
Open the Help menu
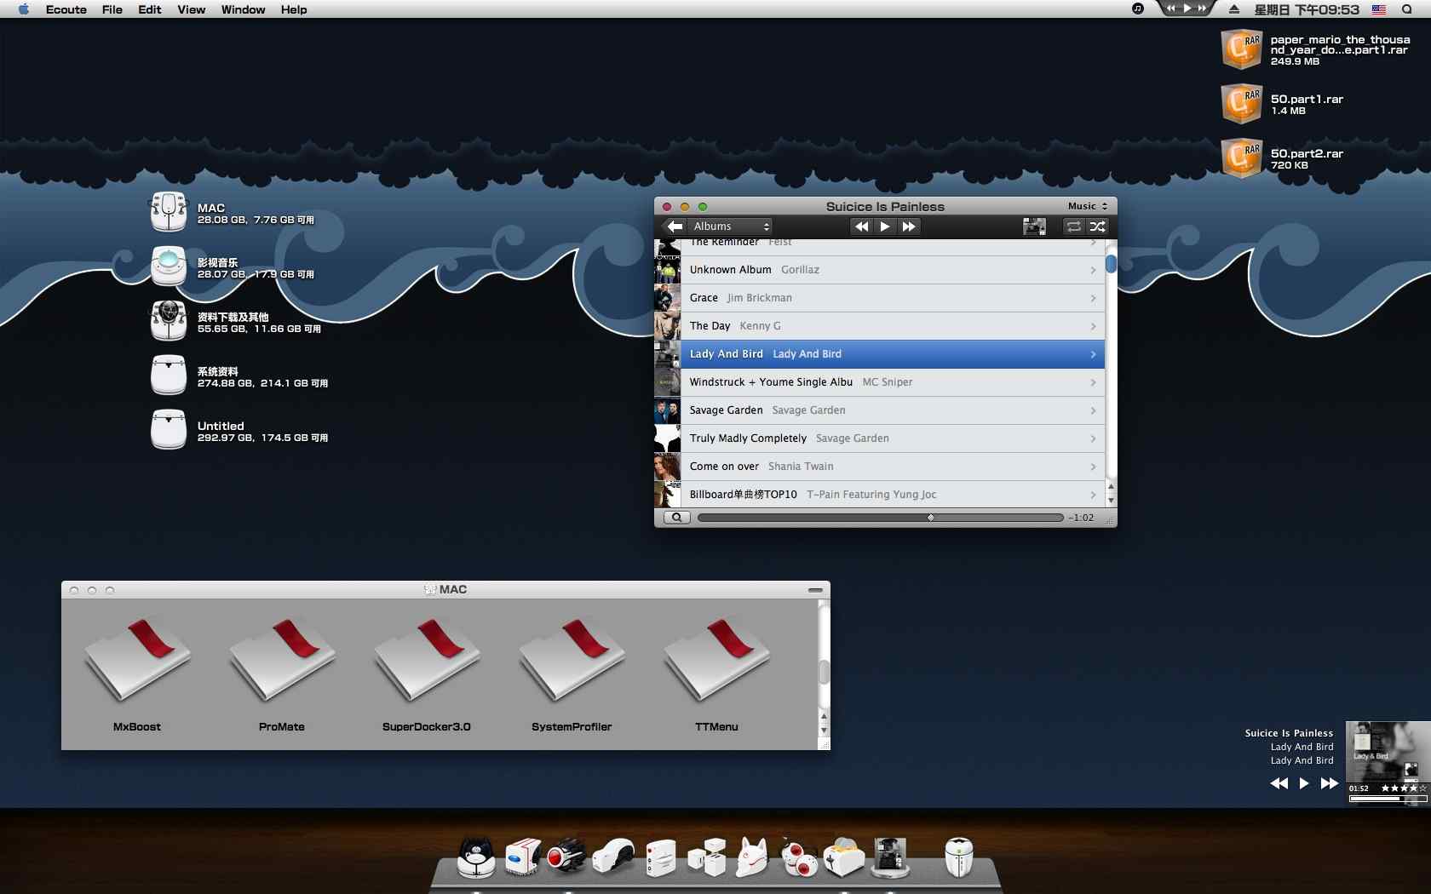coord(294,9)
